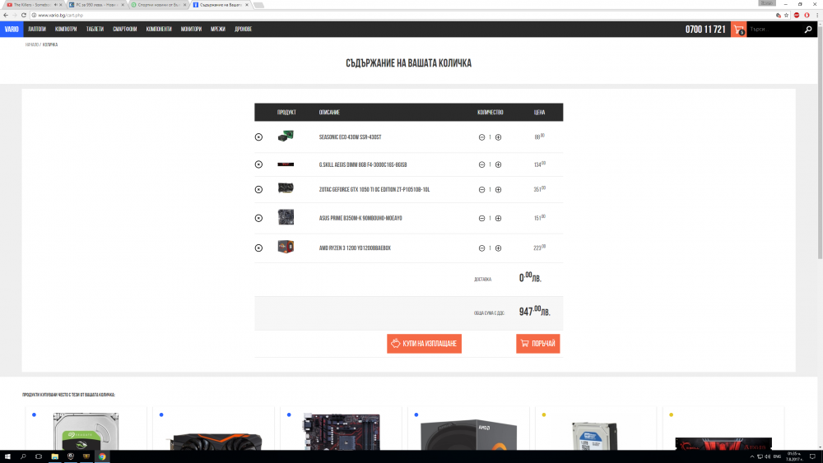
Task: Open G.Skill RAM product thumbnail
Action: [286, 164]
